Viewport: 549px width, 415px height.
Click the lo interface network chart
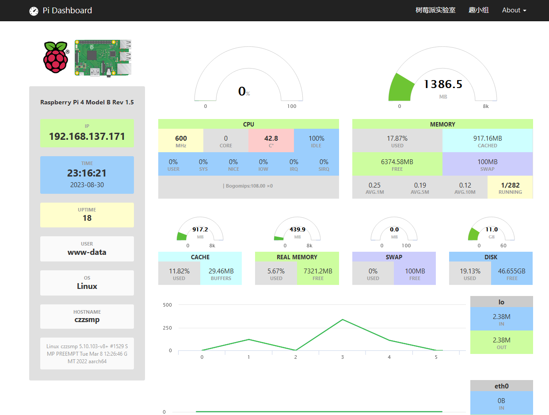click(312, 327)
